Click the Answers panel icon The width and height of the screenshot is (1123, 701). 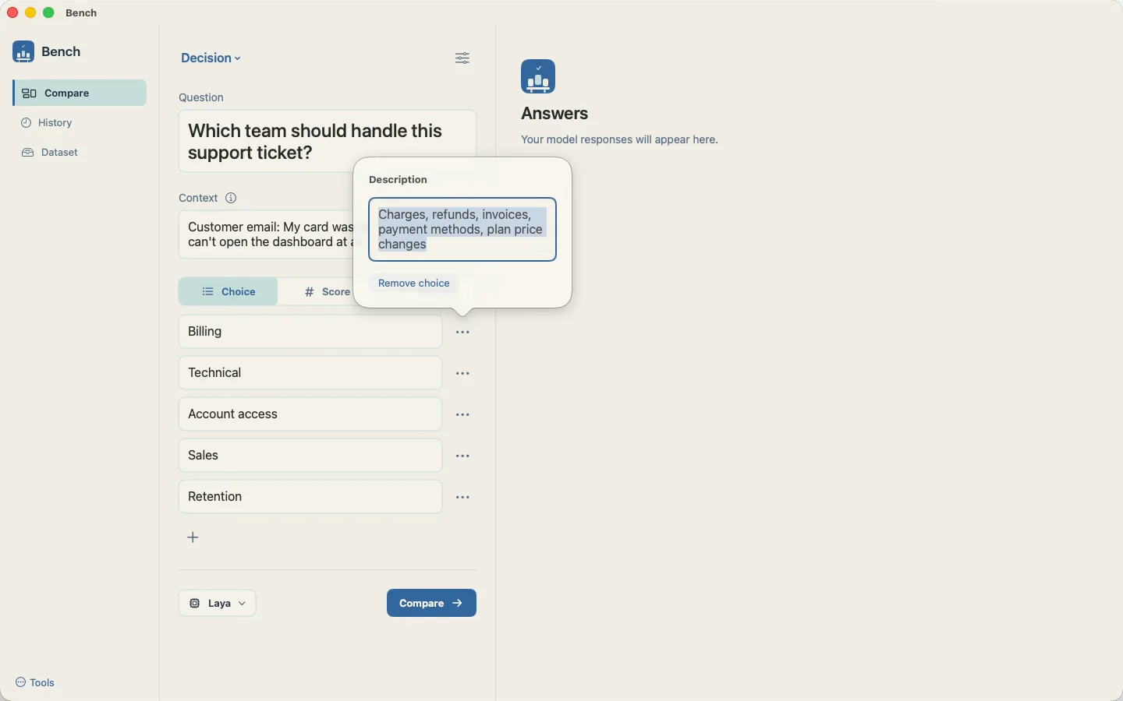pos(538,76)
